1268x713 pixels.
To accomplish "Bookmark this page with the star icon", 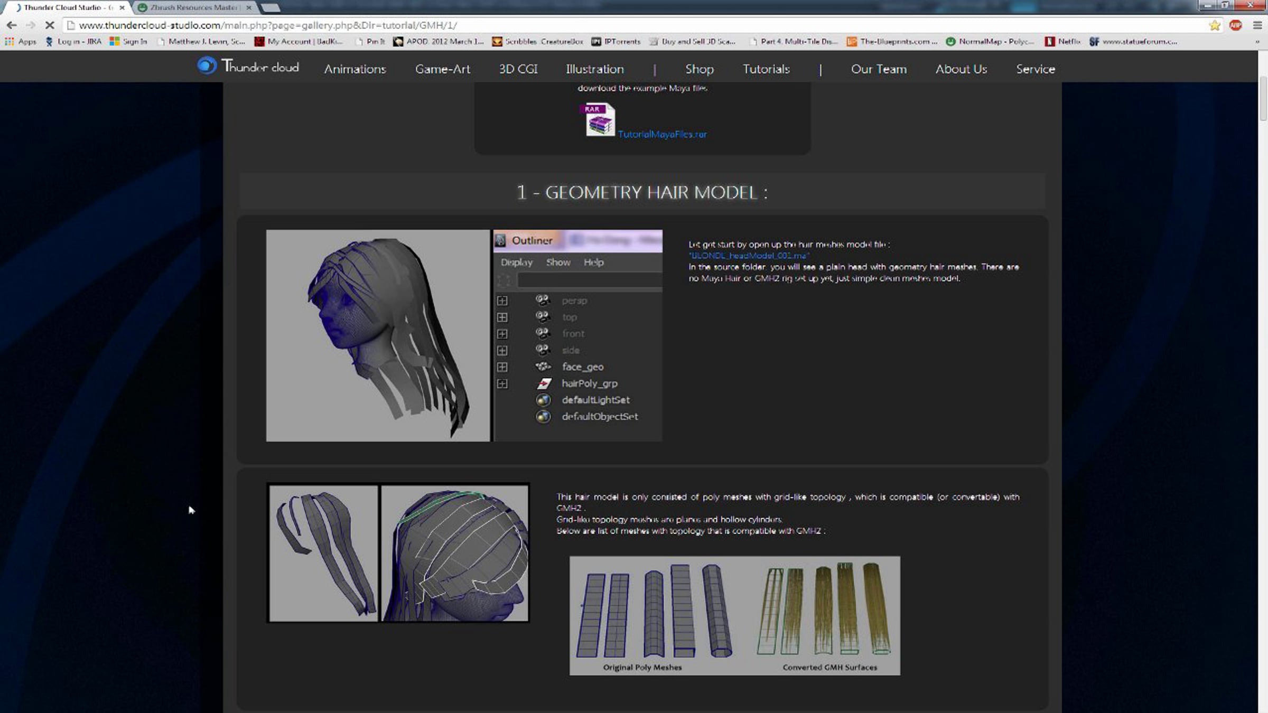I will pos(1215,25).
